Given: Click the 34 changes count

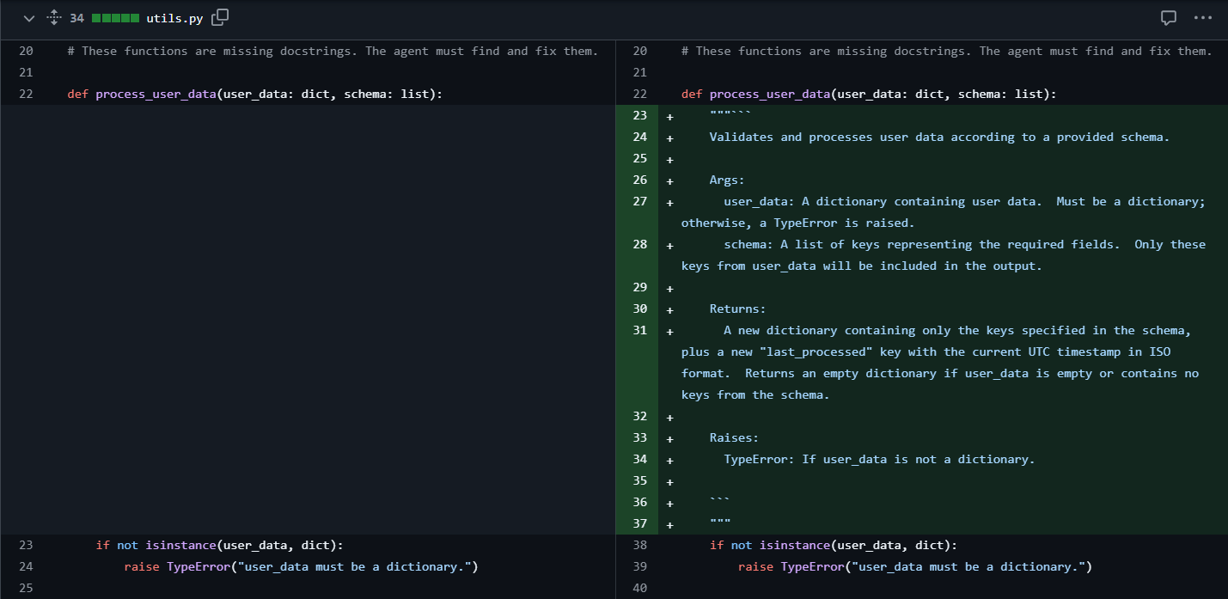Looking at the screenshot, I should pyautogui.click(x=76, y=18).
